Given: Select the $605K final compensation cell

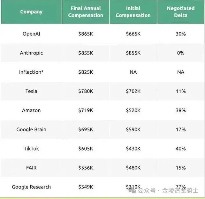Looking at the screenshot, I should [86, 149].
